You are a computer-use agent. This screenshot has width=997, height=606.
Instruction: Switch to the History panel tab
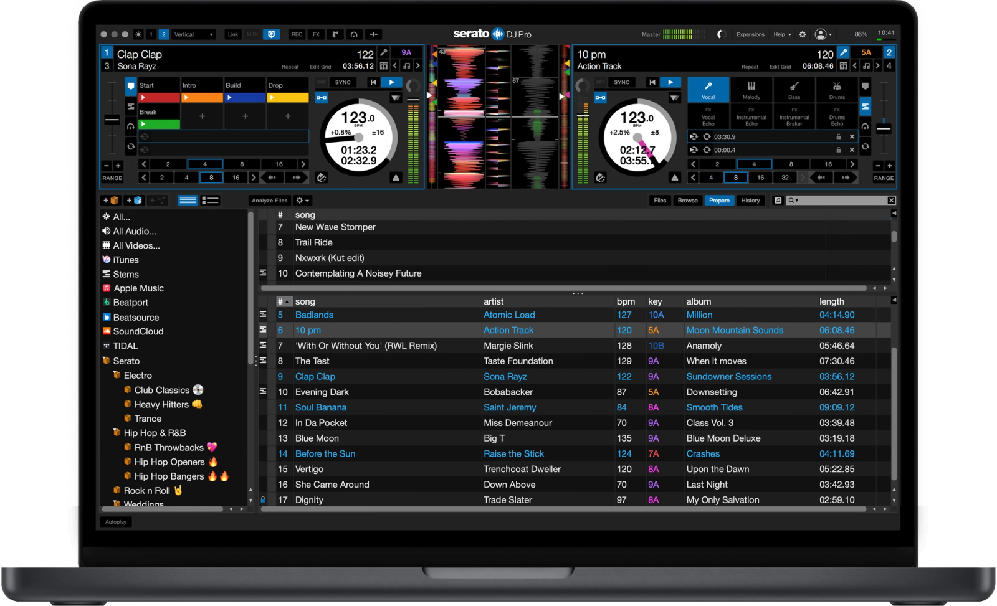click(750, 201)
